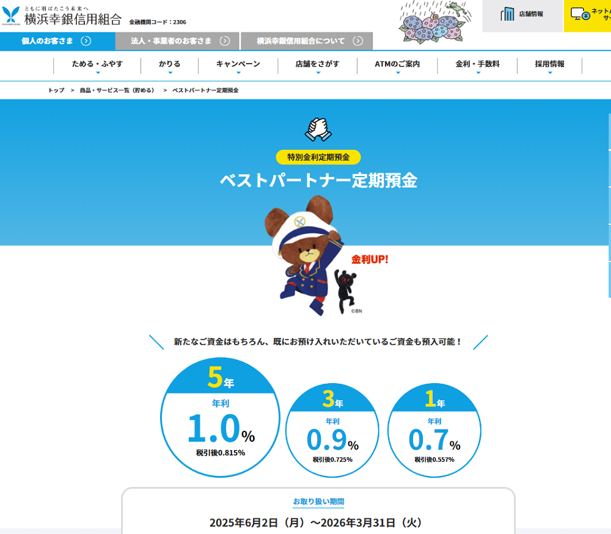Screen dimensions: 611x534
Task: Click the circled arrow beside 横浜幸銀信用組合について
Action: tap(357, 41)
